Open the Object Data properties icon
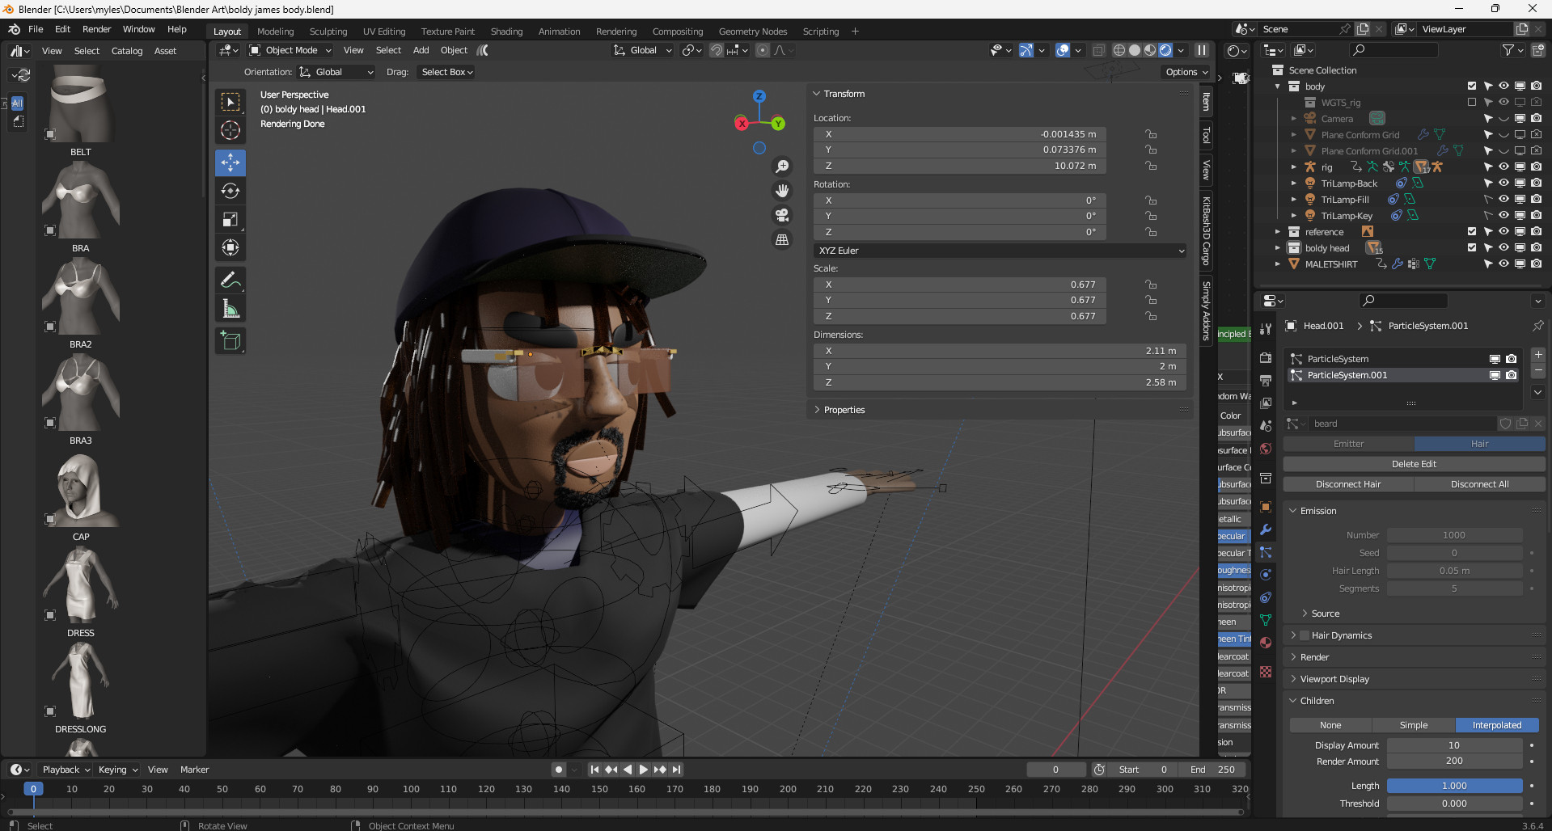The image size is (1552, 831). [1266, 620]
